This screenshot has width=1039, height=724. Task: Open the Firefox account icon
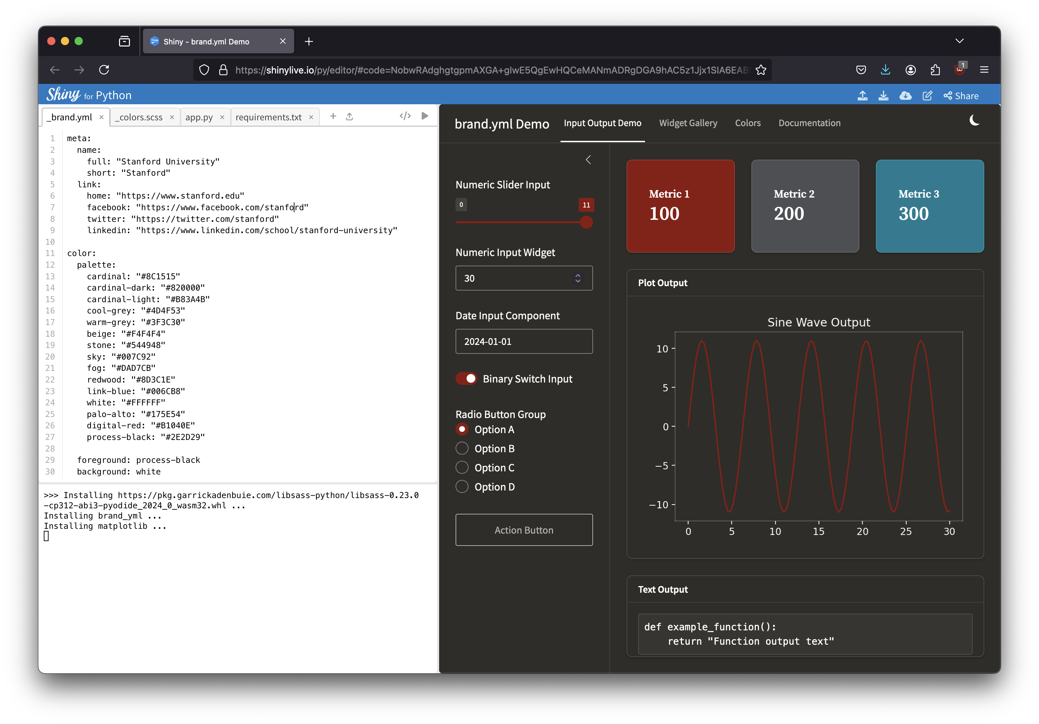(x=911, y=70)
